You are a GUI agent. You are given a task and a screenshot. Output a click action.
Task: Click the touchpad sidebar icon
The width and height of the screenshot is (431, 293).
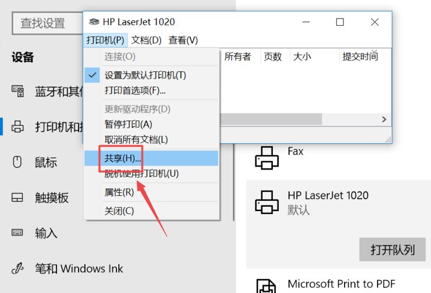[17, 198]
